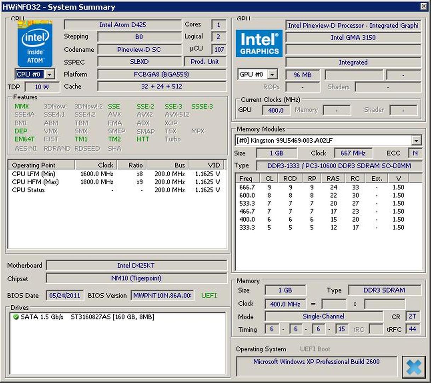Click the Intel D425KT motherboard field

[136, 265]
